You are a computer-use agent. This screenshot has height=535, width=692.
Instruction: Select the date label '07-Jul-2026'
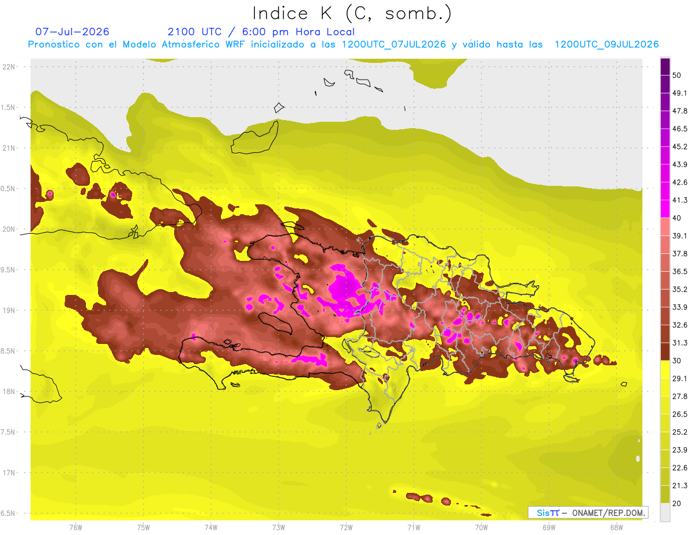(73, 32)
